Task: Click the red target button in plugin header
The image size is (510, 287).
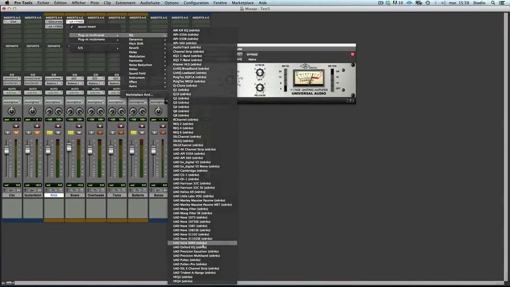Action: (352, 54)
